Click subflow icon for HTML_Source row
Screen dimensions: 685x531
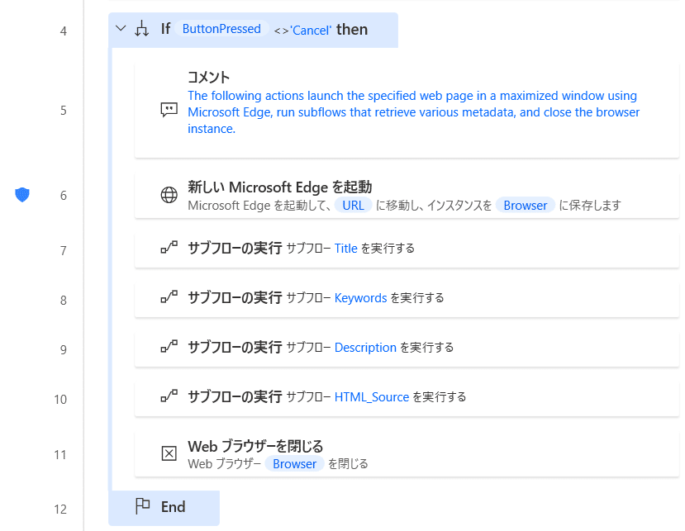coord(169,396)
